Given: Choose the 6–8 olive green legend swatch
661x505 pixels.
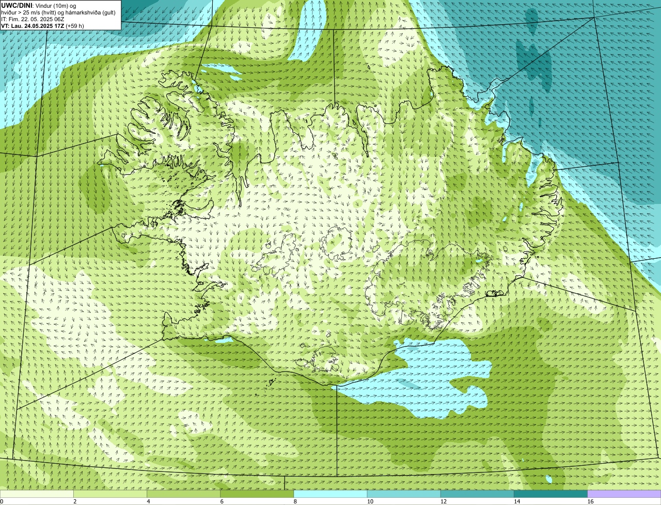Looking at the screenshot, I should (x=257, y=494).
